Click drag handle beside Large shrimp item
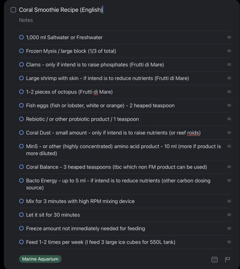Viewport: 240px width, 269px height. pos(229,78)
